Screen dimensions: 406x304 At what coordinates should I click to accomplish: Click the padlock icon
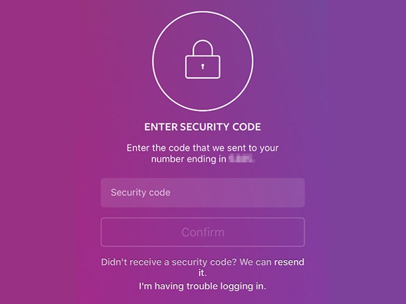[x=203, y=59]
